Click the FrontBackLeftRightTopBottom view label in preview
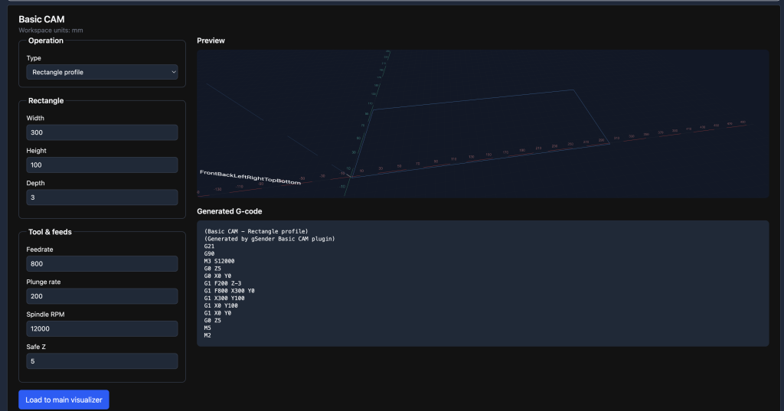This screenshot has width=784, height=411. 250,177
